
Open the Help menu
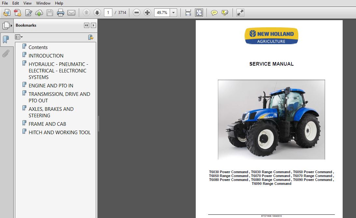coord(59,3)
